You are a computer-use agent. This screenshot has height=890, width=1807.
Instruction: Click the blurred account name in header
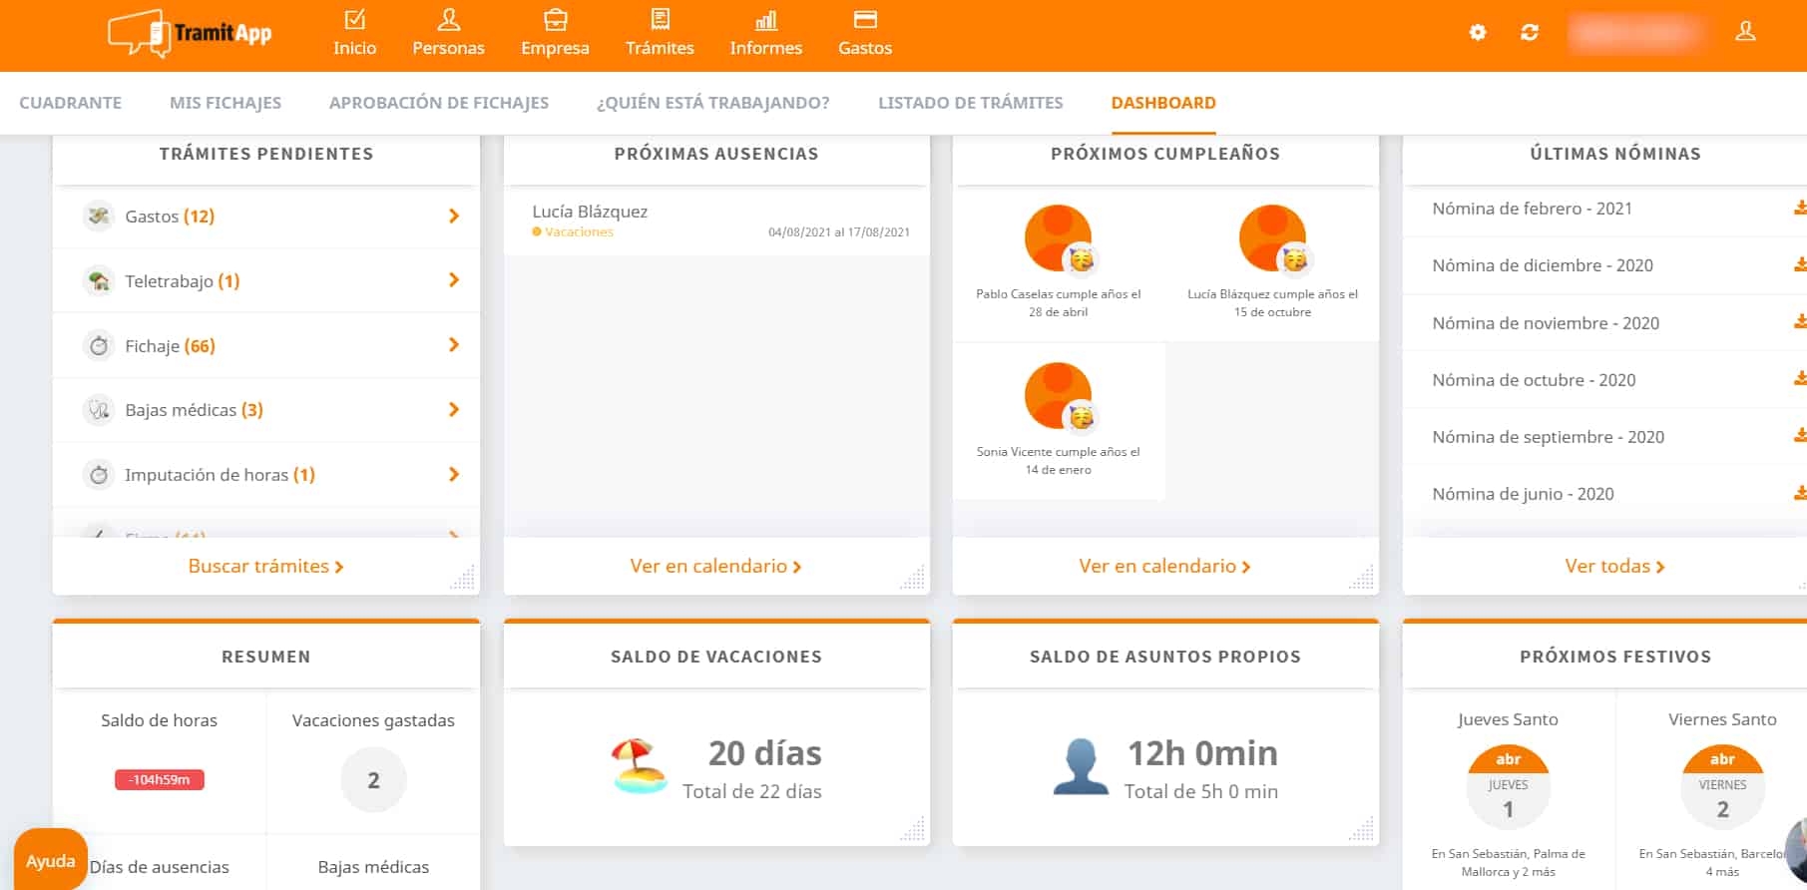(1634, 33)
